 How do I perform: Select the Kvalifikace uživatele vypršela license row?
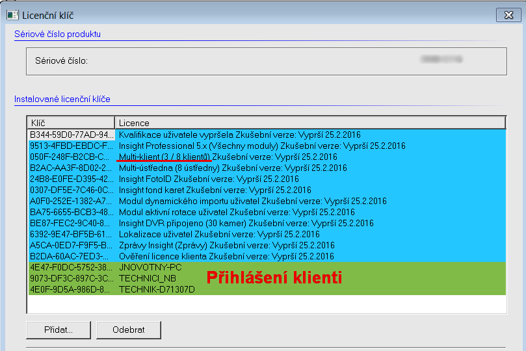(x=239, y=135)
